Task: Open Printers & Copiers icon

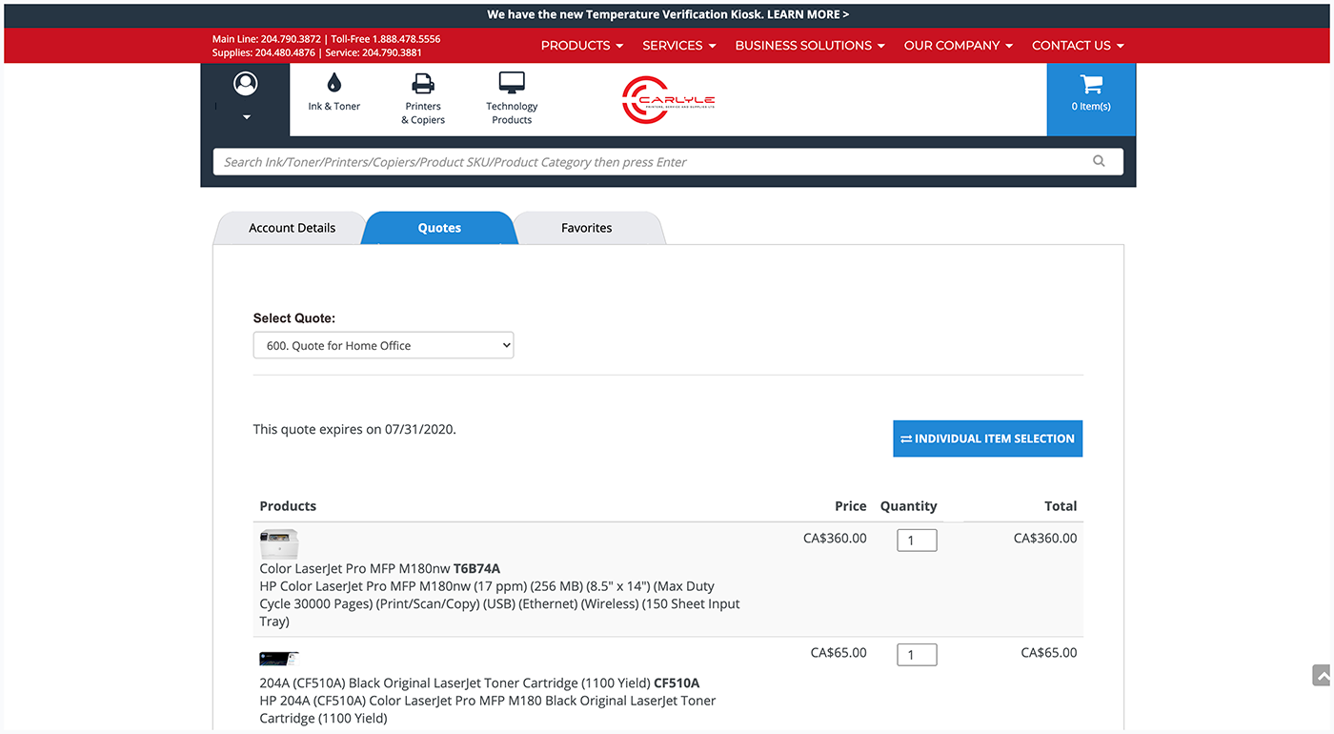Action: (x=423, y=83)
